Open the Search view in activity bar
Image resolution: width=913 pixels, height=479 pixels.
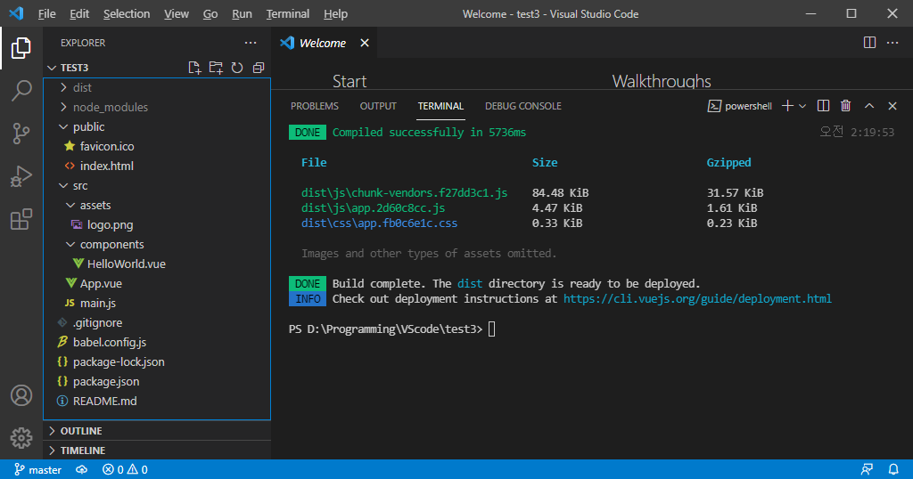point(21,91)
